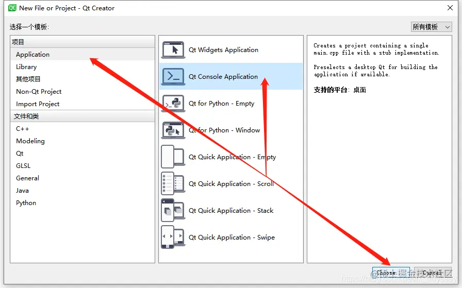Pick Qt Quick Application - Stack label
The width and height of the screenshot is (462, 288).
point(231,211)
